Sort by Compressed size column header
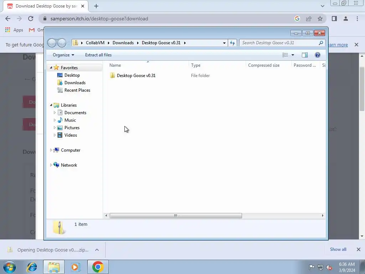This screenshot has width=365, height=274. [264, 65]
